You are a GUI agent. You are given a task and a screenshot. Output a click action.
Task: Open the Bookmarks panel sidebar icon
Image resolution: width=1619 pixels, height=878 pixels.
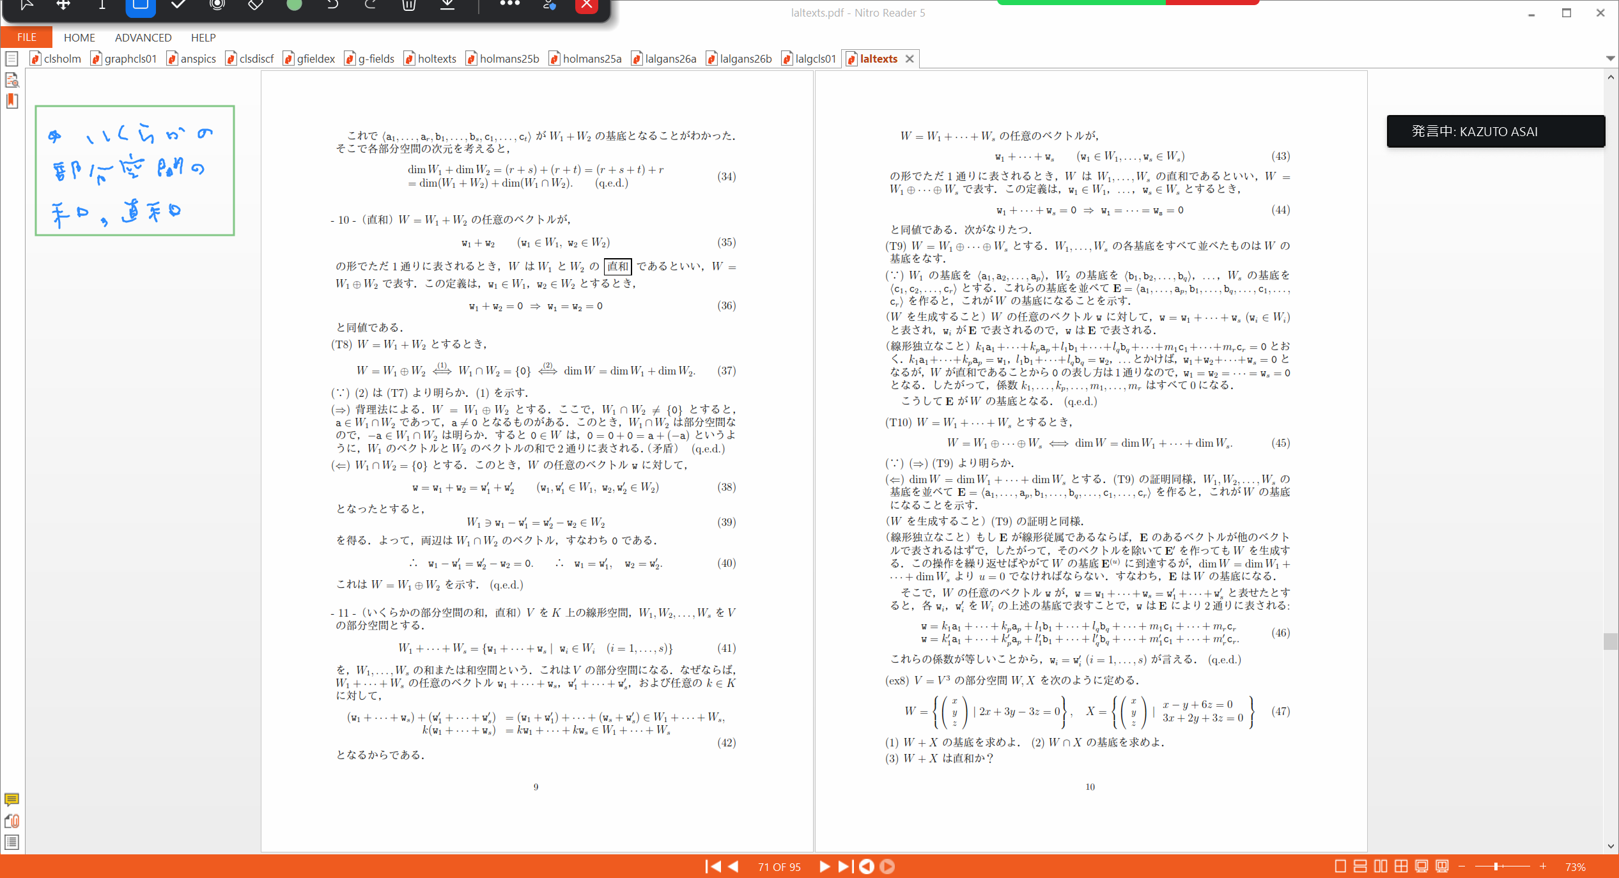tap(12, 101)
